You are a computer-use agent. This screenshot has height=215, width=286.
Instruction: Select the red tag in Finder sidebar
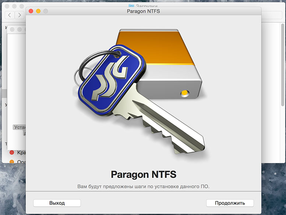[12, 152]
